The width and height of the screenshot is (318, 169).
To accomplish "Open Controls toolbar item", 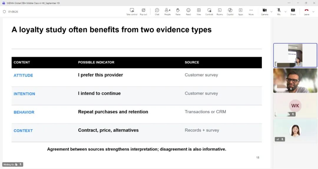I will (x=209, y=11).
